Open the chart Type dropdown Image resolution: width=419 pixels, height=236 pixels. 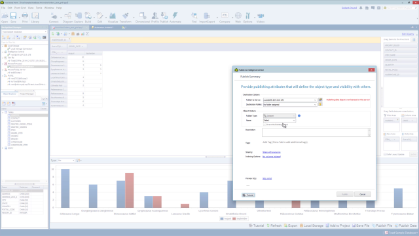[73, 161]
